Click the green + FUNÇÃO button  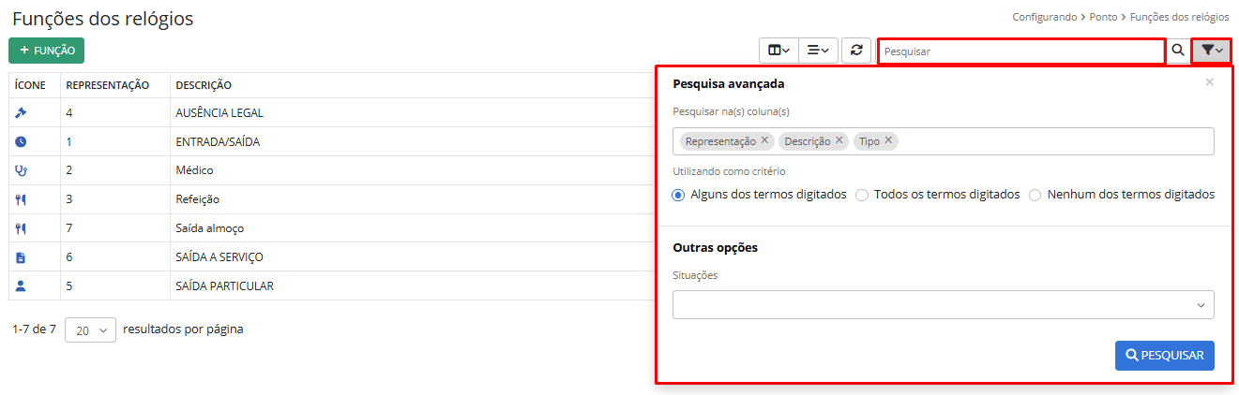click(x=47, y=51)
